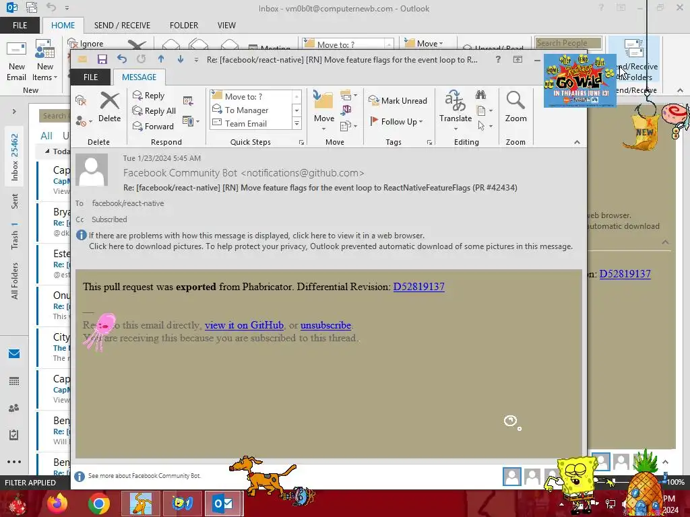Click the Zoom magnifier button
Image resolution: width=690 pixels, height=517 pixels.
(515, 107)
